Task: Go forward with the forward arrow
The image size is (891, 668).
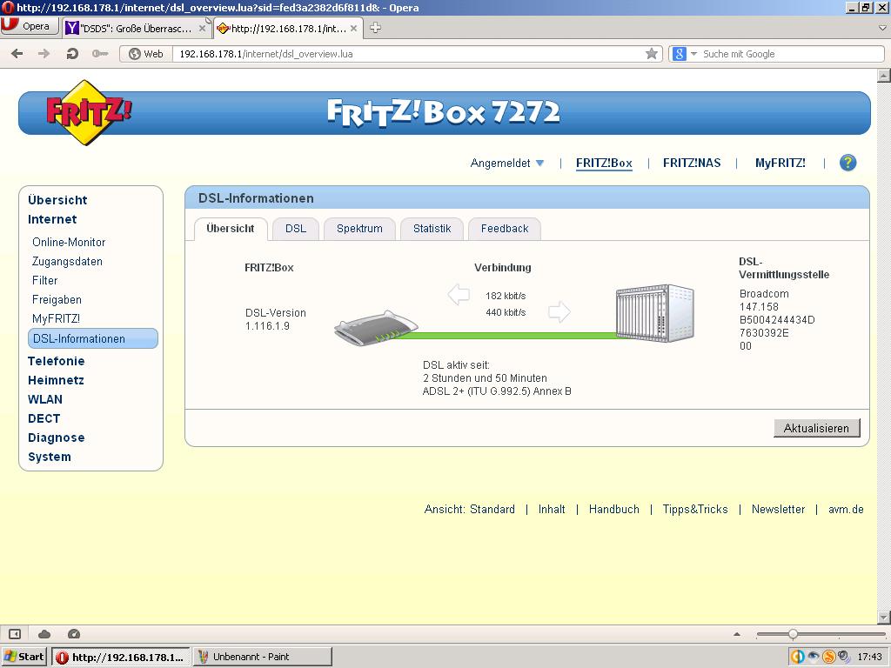Action: pyautogui.click(x=44, y=54)
